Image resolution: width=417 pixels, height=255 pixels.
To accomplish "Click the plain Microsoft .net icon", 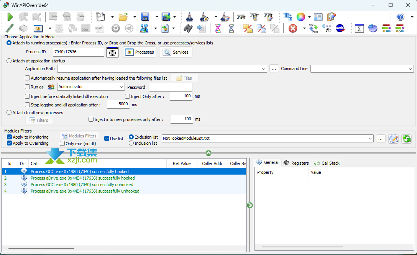I will click(x=241, y=17).
